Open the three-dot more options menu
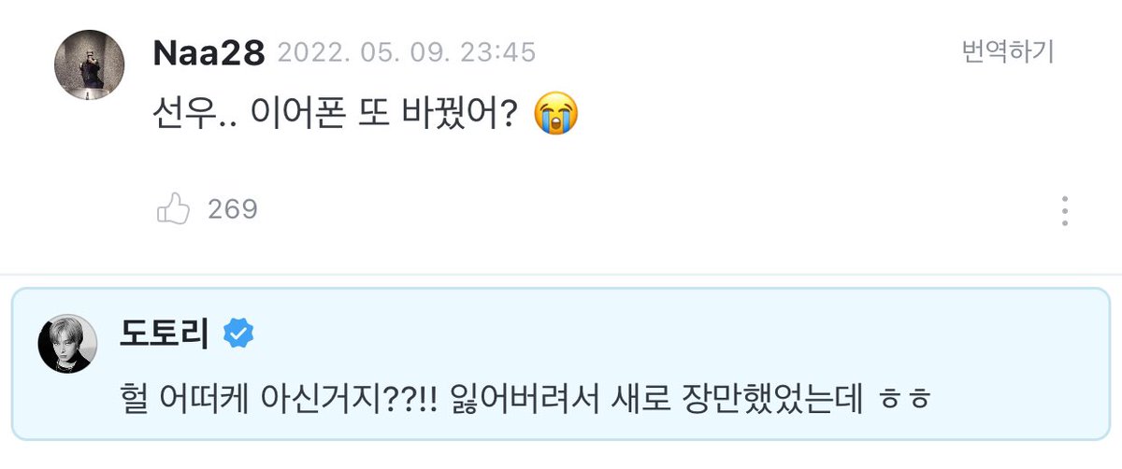Screen dimensions: 1122x469 pyautogui.click(x=1064, y=210)
